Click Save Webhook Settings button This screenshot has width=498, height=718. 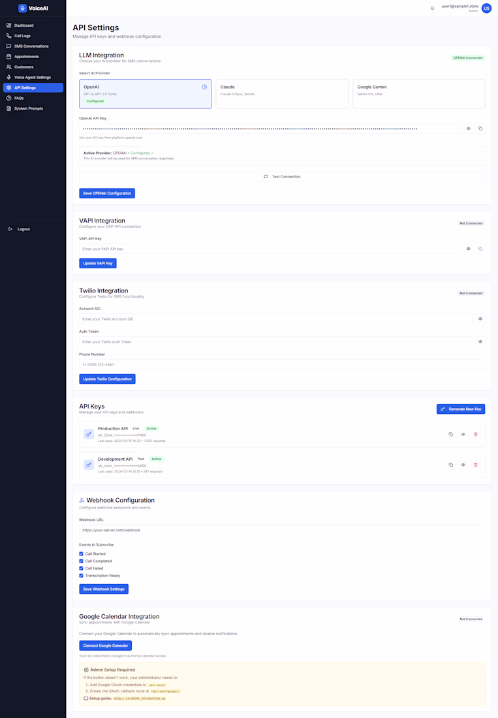click(x=104, y=589)
